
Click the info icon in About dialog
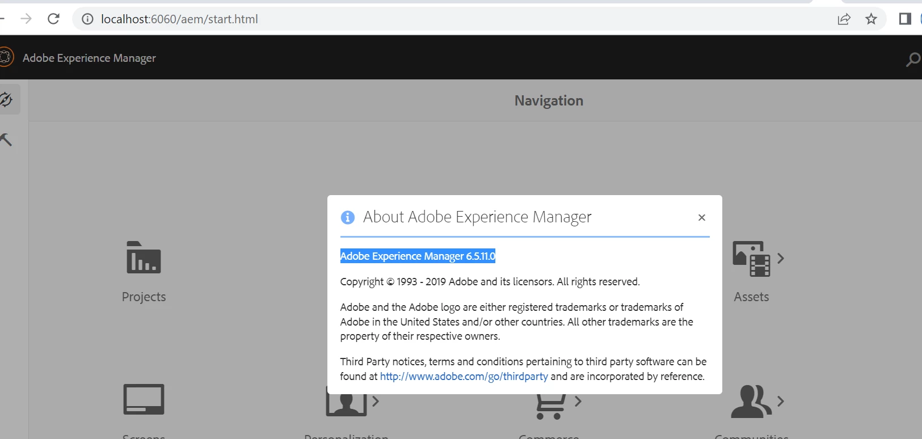(x=347, y=217)
